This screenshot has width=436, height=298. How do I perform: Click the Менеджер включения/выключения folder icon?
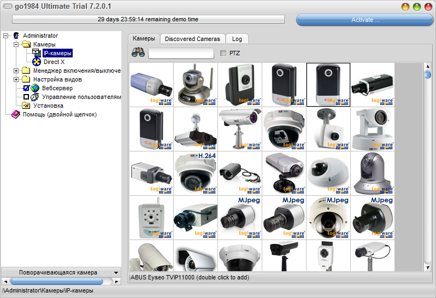[26, 71]
